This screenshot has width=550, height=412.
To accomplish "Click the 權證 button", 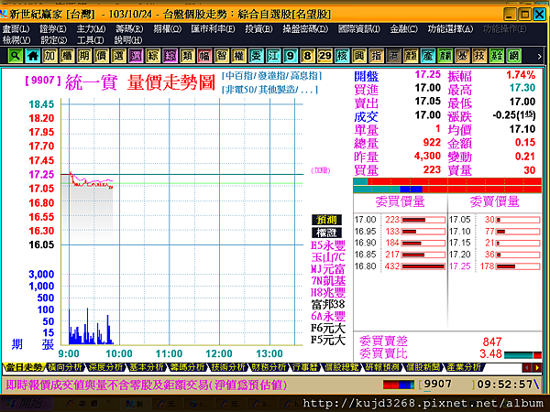I will tap(326, 233).
